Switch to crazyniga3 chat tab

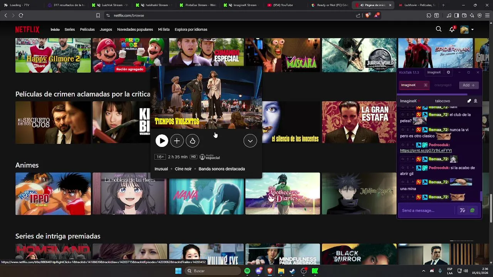[x=443, y=85]
